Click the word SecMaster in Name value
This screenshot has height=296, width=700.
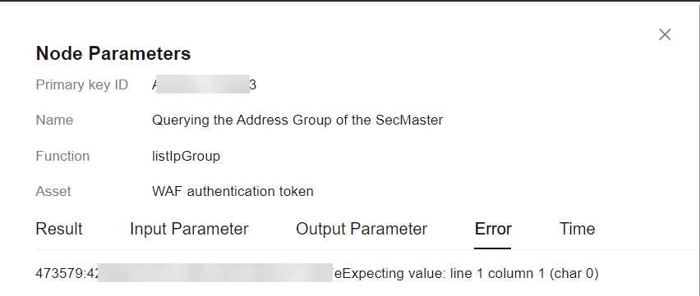click(x=409, y=120)
